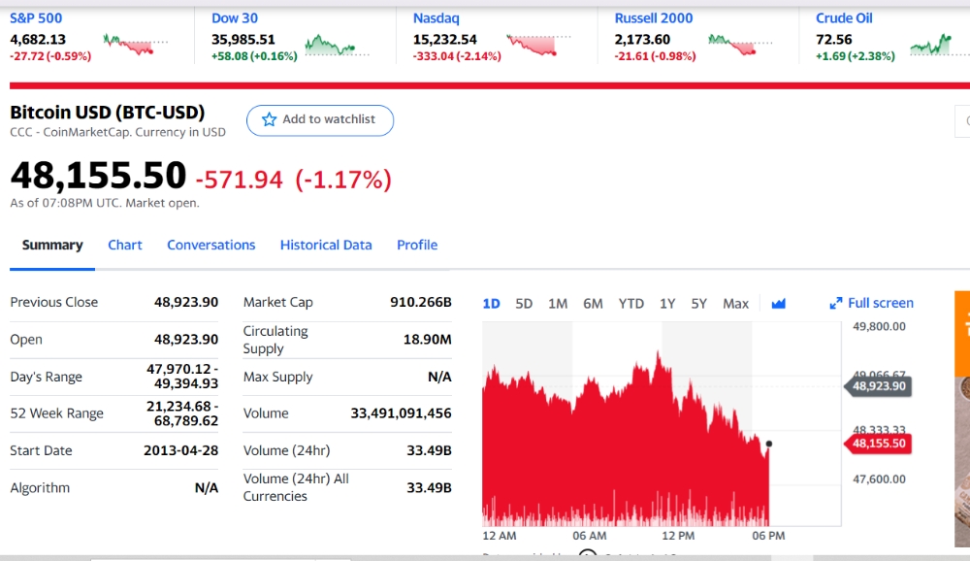This screenshot has width=970, height=561.
Task: Click the large 48,155.50 price
Action: tap(98, 176)
